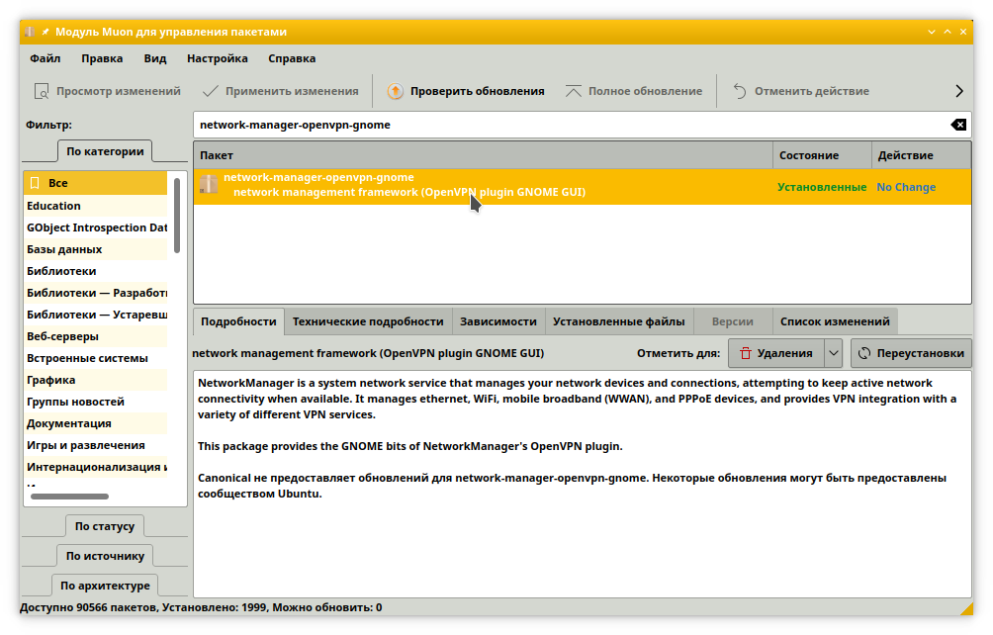Image resolution: width=993 pixels, height=635 pixels.
Task: Select the Графика category
Action: coord(96,380)
